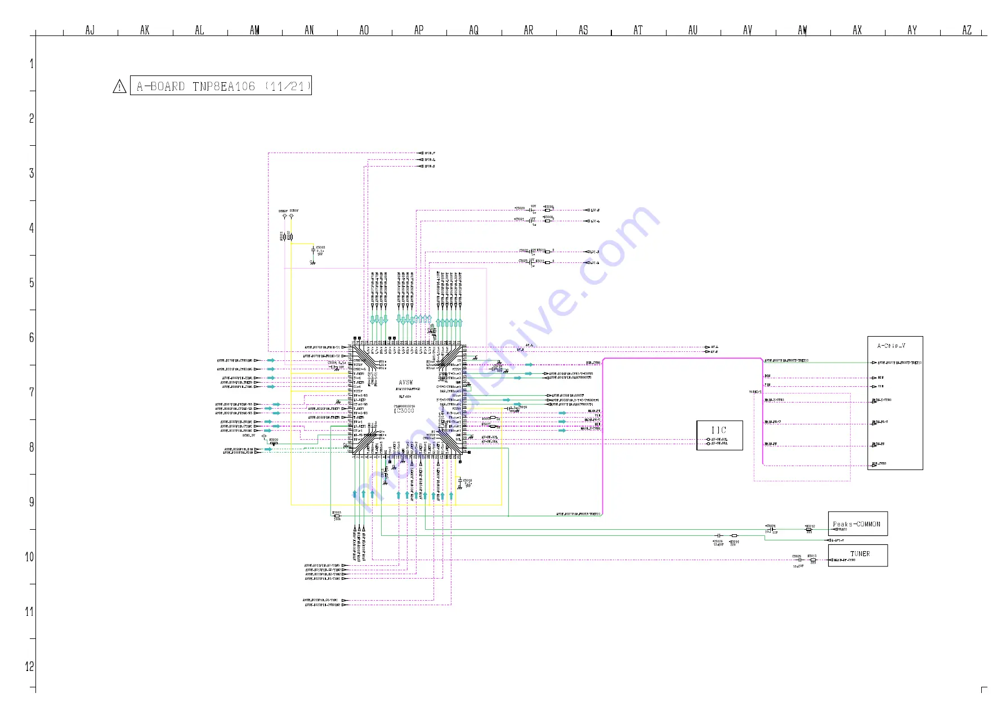
Task: Click column grid label AP
Action: 419,30
